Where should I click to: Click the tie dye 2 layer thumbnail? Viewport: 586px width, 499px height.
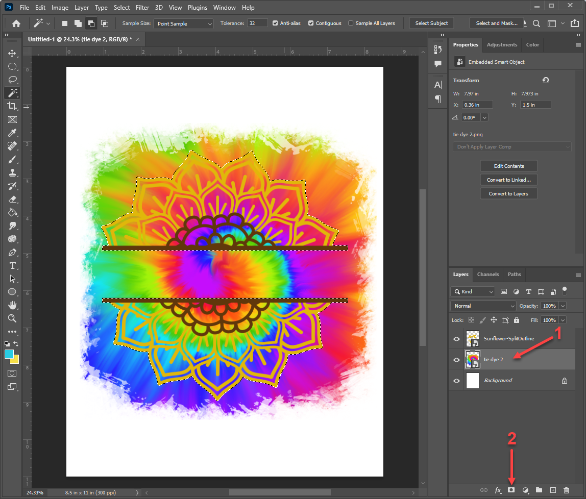click(472, 359)
